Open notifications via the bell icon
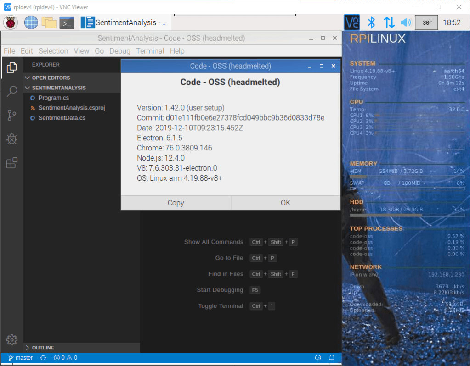Viewport: 470px width, 366px height. (331, 357)
